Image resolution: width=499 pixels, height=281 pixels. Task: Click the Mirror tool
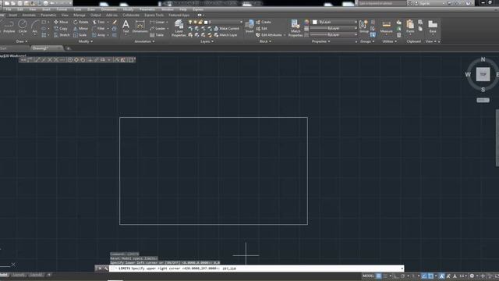click(x=80, y=28)
